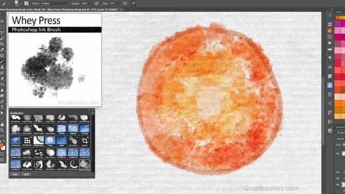Select the Eyedropper tool
The height and width of the screenshot is (194, 345).
2,50
